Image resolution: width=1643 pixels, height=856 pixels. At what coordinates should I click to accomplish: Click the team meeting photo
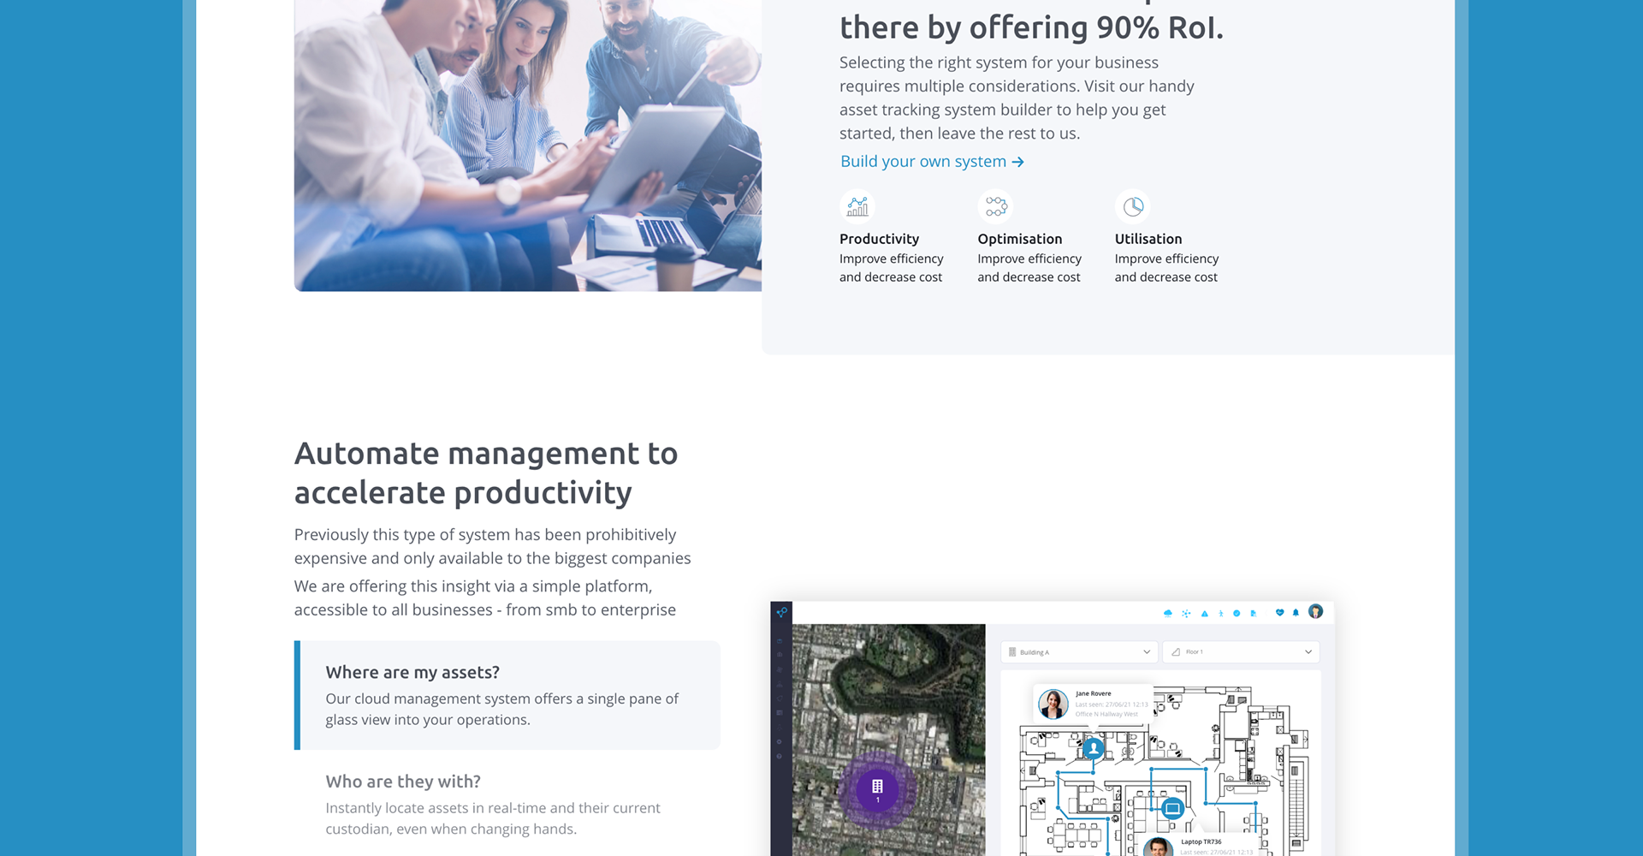[x=528, y=146]
